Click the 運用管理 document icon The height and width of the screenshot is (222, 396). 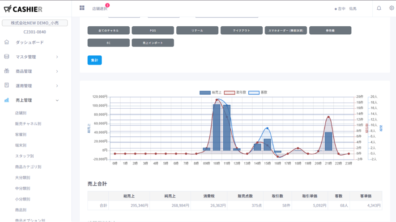click(7, 86)
